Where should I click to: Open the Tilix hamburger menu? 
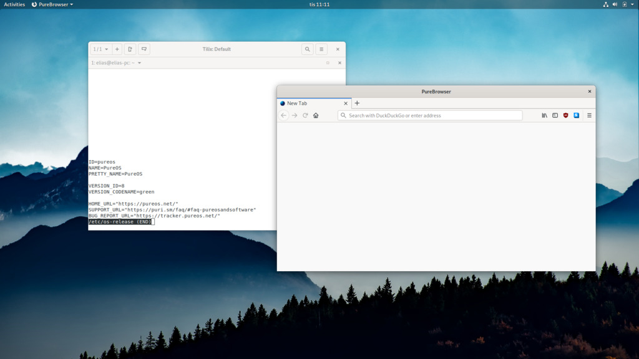point(321,49)
